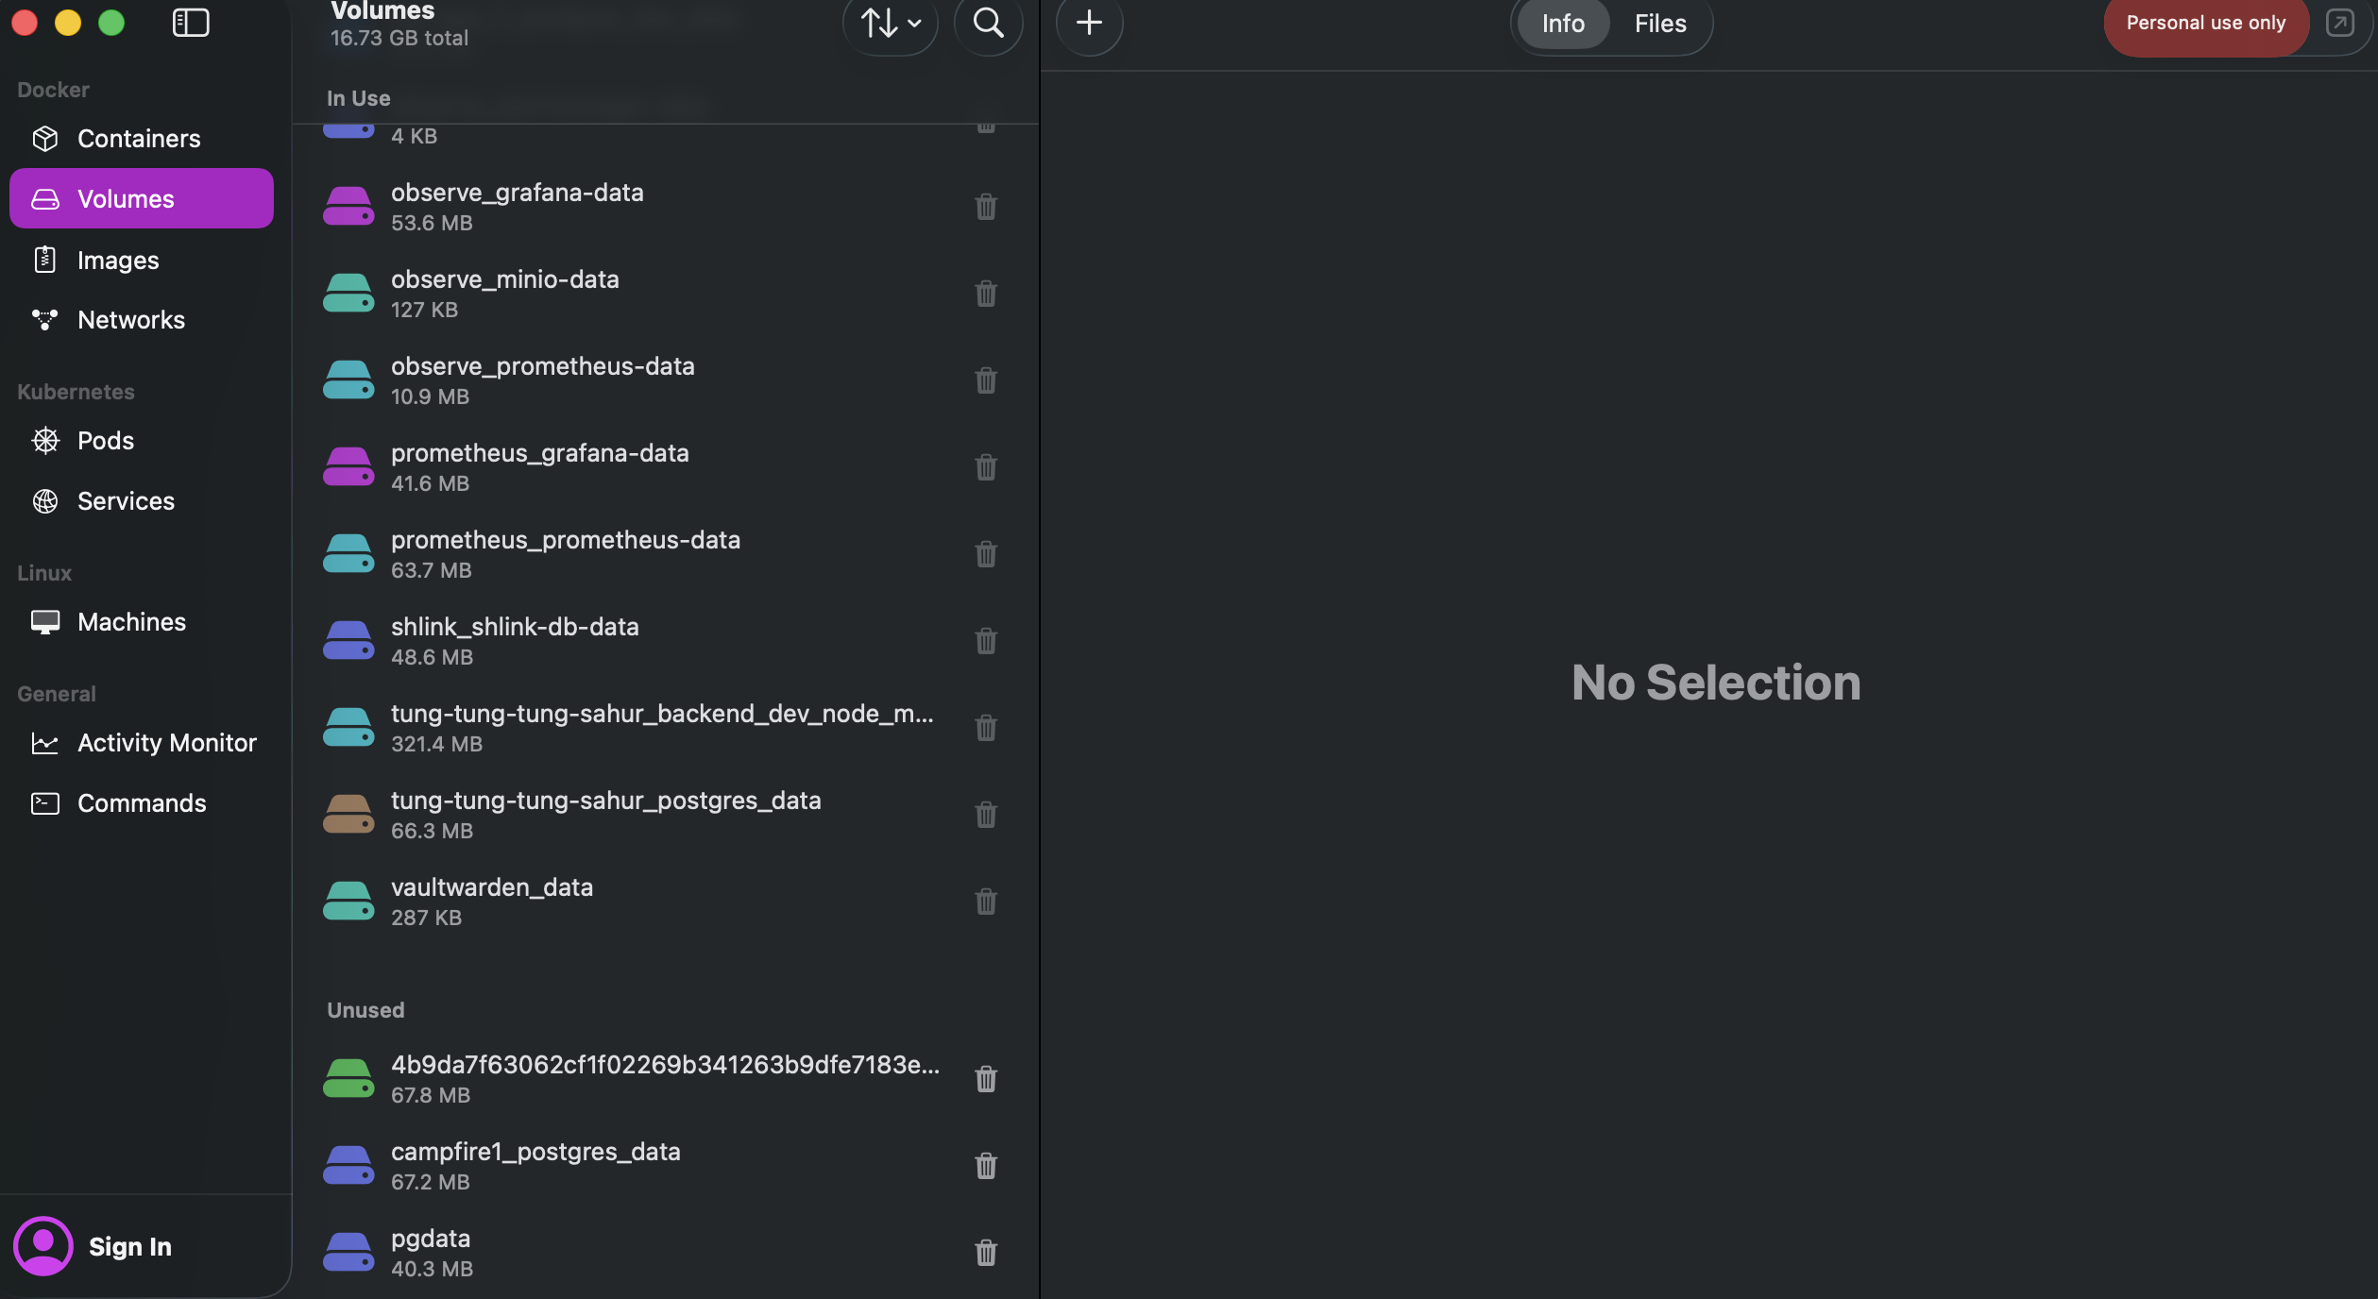The image size is (2378, 1299).
Task: Go to Images section
Action: tap(118, 260)
